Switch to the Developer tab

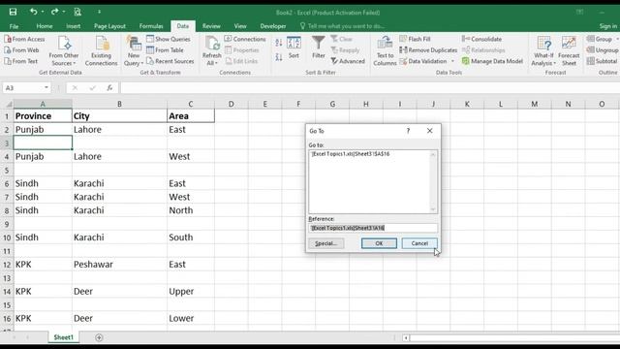click(273, 26)
